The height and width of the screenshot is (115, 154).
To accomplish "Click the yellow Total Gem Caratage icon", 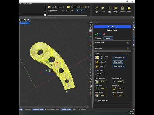I will pos(68,7).
